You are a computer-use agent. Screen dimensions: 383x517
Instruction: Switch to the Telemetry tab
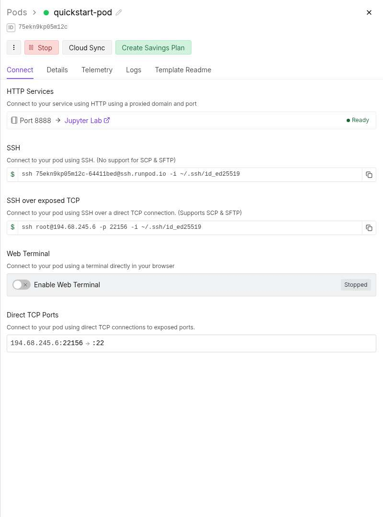97,70
